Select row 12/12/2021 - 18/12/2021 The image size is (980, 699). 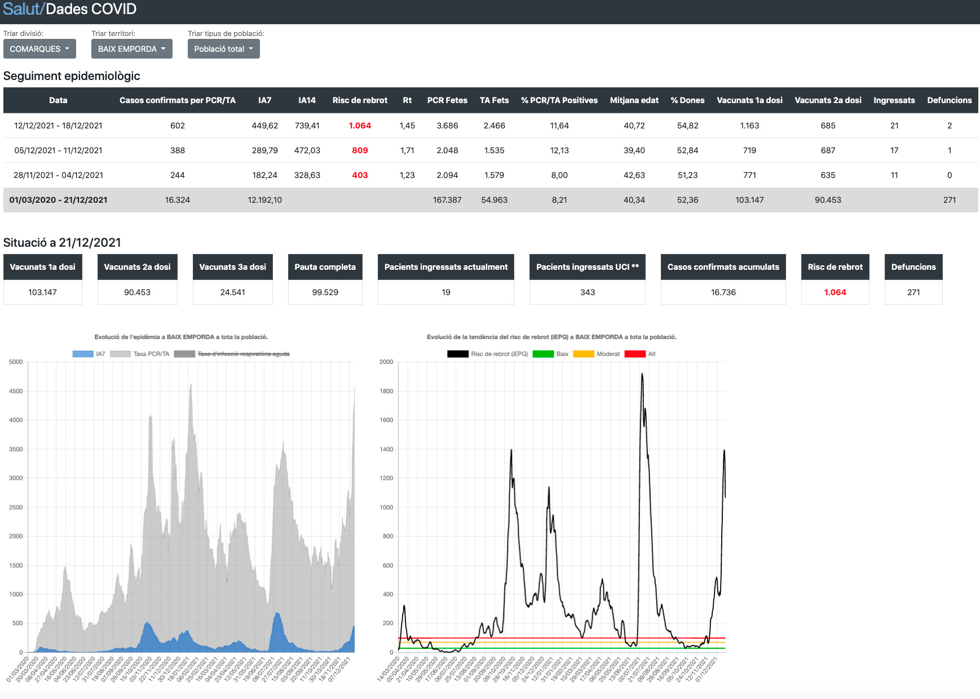coord(491,126)
